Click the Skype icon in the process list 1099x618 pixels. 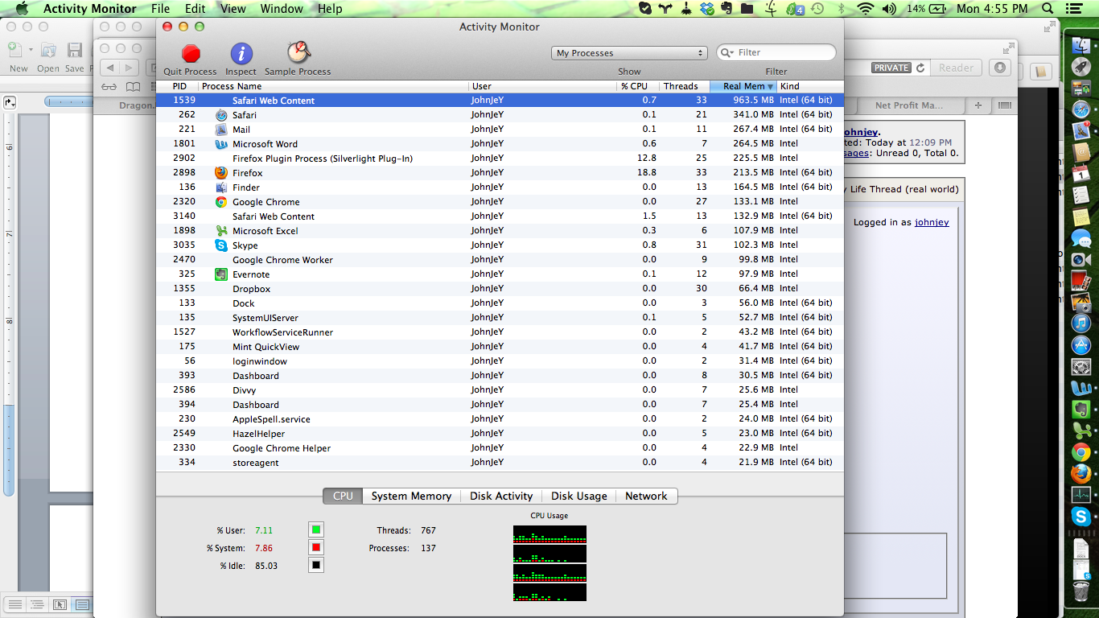point(221,245)
